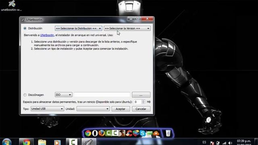The height and width of the screenshot is (145, 258).
Task: Open the green Camtasia icon in dock
Action: [x=108, y=133]
